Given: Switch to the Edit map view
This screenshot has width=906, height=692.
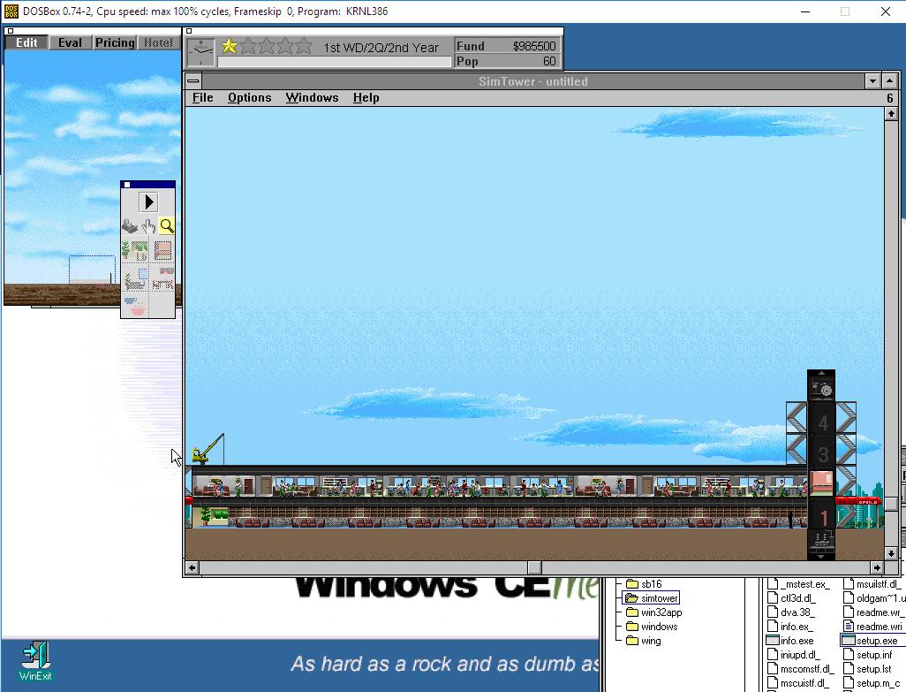Looking at the screenshot, I should point(26,42).
